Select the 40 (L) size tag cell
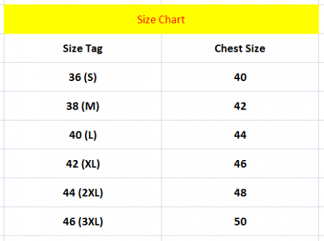 coord(83,135)
